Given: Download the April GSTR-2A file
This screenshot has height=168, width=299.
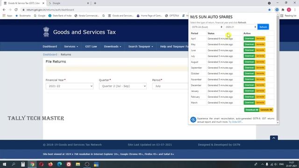Looking at the screenshot, I should [x=249, y=38].
